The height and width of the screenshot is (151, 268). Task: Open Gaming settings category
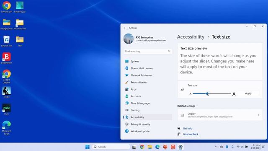tap(147, 110)
